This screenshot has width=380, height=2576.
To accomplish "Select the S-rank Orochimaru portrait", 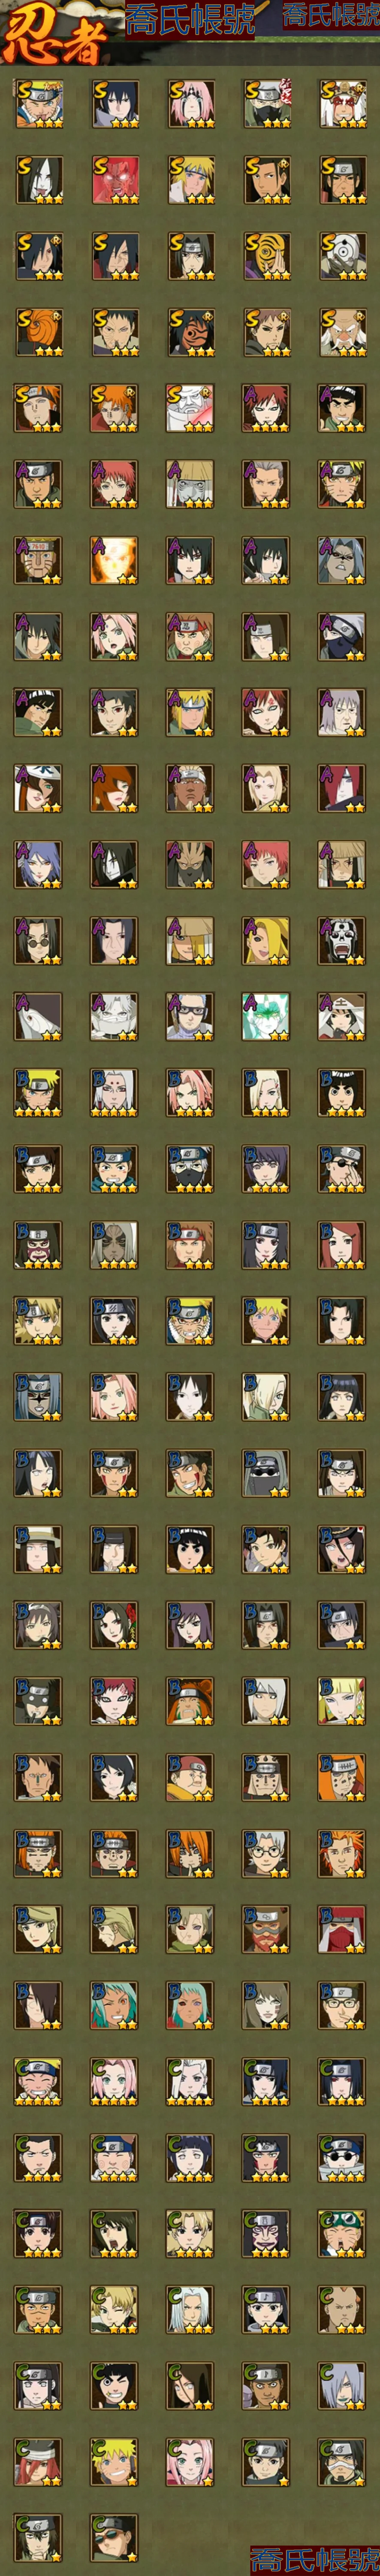I will click(38, 180).
